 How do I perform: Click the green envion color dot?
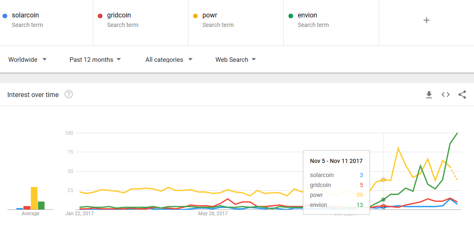[x=290, y=16]
